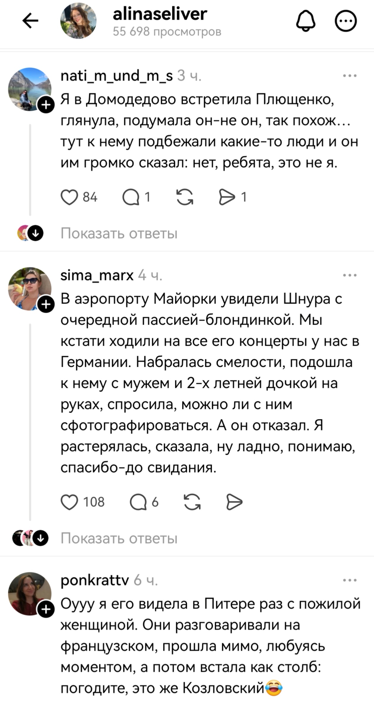Screen dimensions: 374x706
Task: Follow sima_marx via plus badge
Action: [x=45, y=305]
